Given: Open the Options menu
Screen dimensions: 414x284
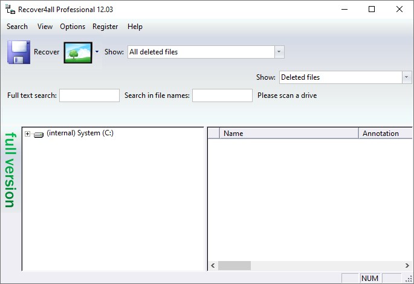Looking at the screenshot, I should pyautogui.click(x=73, y=27).
